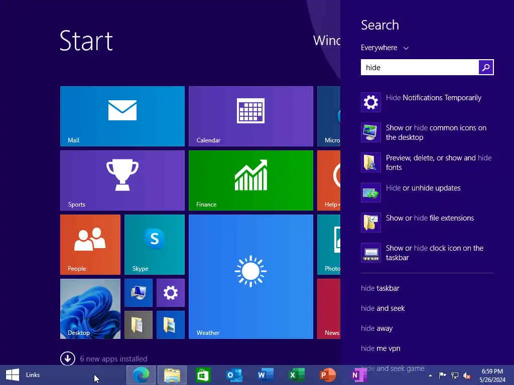Click the Windows Start button on taskbar
Screen dimensions: 514x385
[13, 375]
